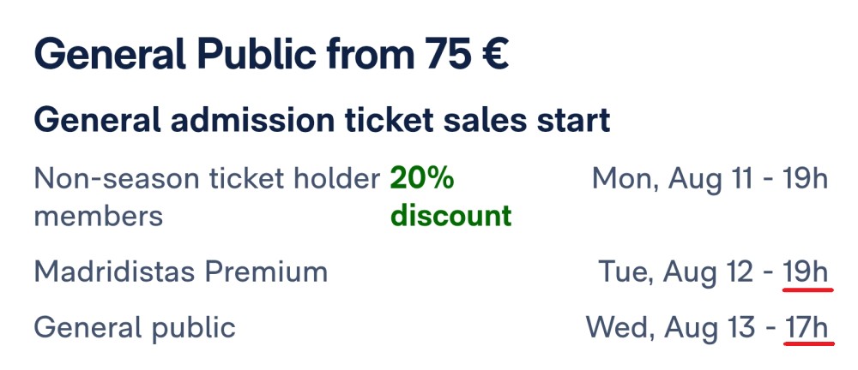Click the green 20% discount text
858x370 pixels.
(x=451, y=197)
